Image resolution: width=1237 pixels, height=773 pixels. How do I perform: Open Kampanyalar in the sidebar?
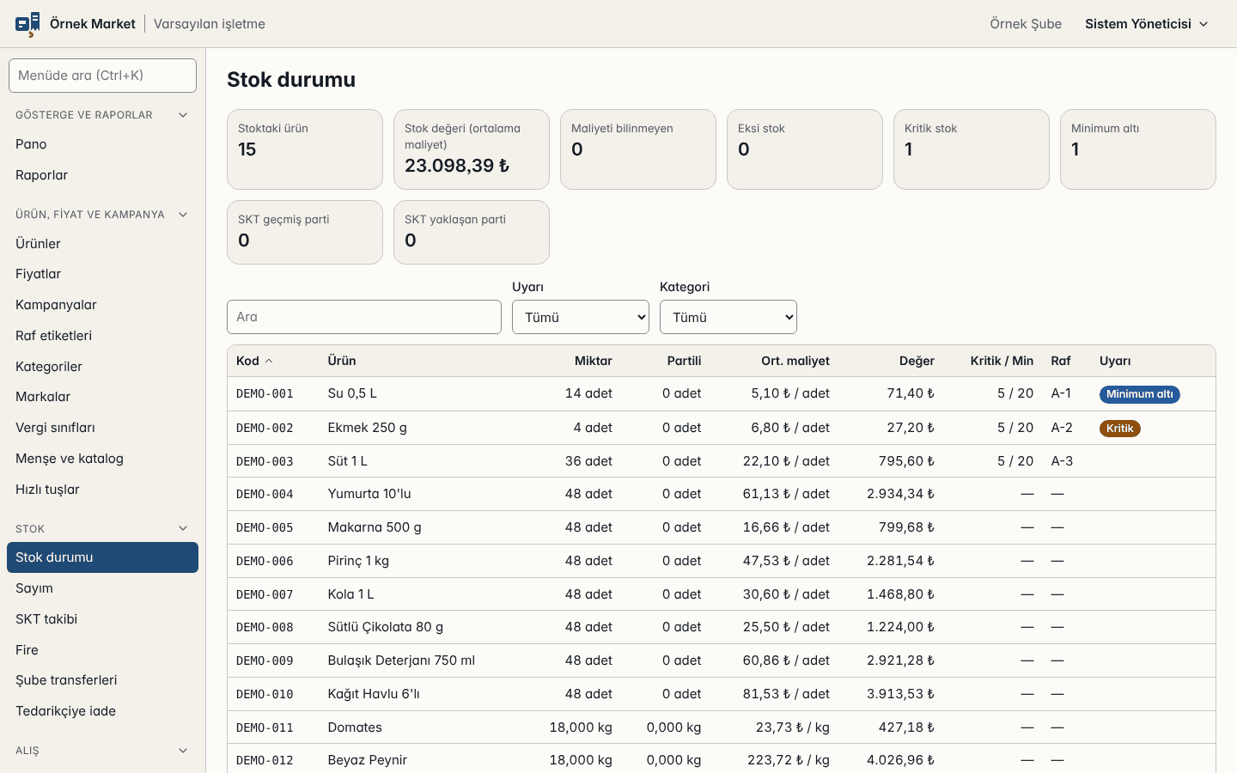(x=102, y=305)
